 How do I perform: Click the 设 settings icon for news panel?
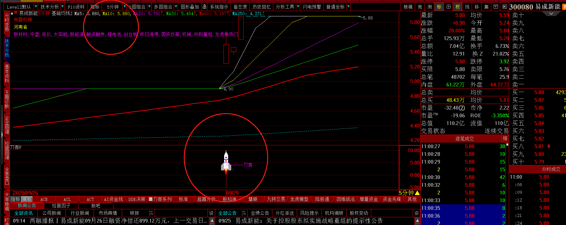pos(211,213)
